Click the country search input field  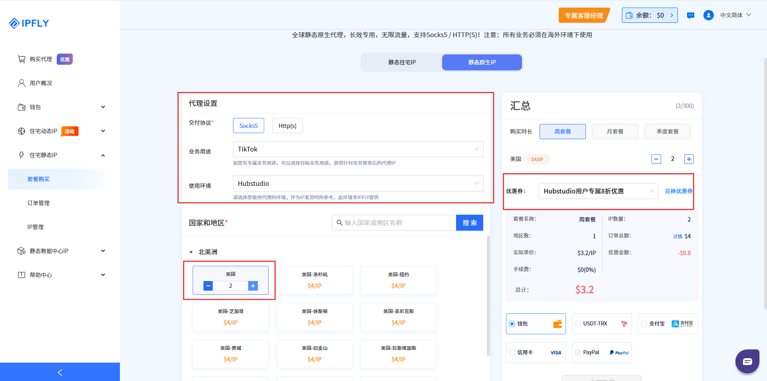(394, 223)
